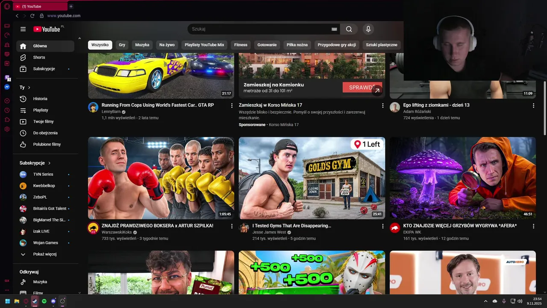Select the Muzyka filter chip
Viewport: 547px width, 308px height.
coord(142,45)
